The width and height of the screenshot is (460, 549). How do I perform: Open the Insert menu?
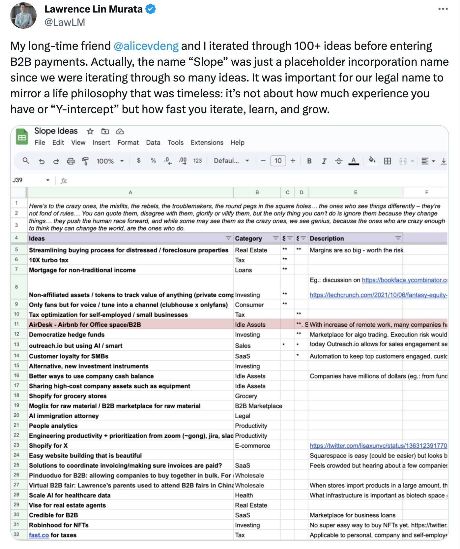[101, 143]
